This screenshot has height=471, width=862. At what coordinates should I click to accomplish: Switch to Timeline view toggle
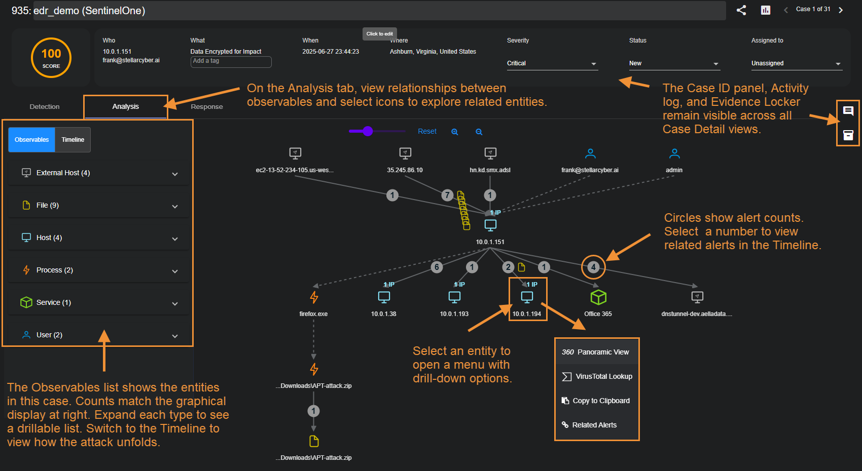point(73,140)
